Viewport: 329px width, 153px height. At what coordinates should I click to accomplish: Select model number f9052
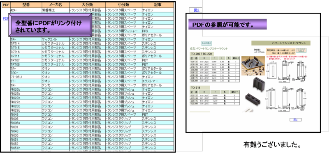pyautogui.click(x=26, y=144)
